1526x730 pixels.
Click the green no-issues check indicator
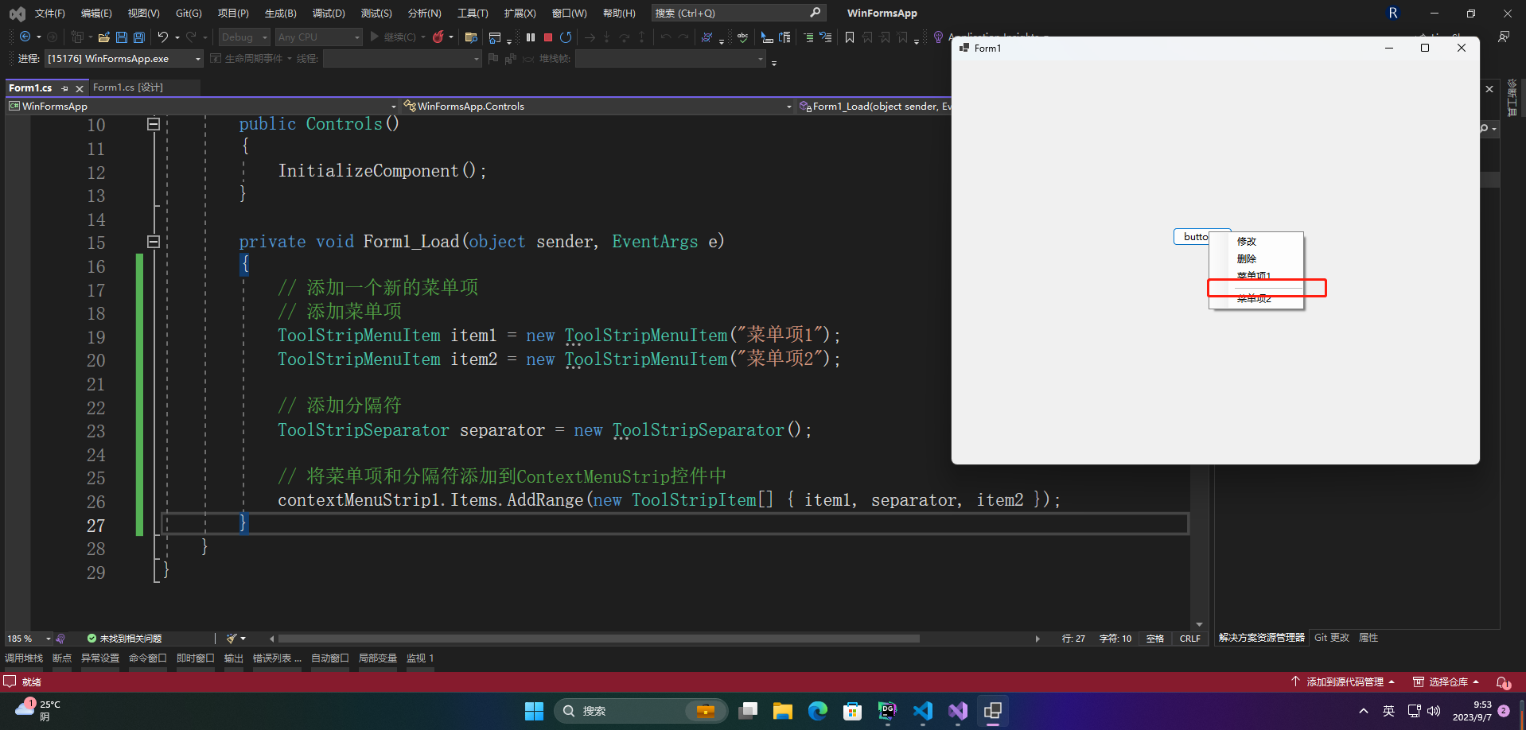click(x=91, y=639)
